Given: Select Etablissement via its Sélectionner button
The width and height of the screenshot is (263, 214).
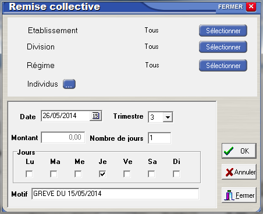Looking at the screenshot, I should click(223, 31).
